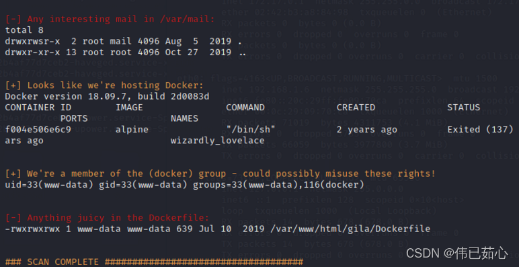Select container ID 'f004e506e6c9'
Image resolution: width=519 pixels, height=267 pixels.
[x=38, y=130]
